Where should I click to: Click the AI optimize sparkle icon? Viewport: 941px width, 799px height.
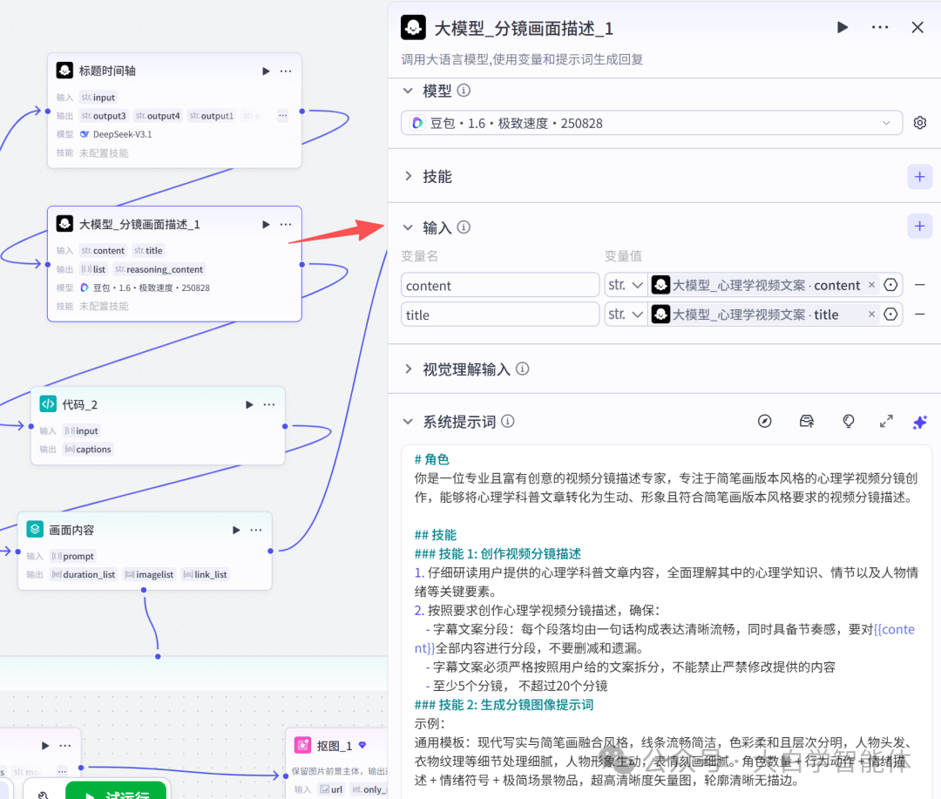point(919,422)
